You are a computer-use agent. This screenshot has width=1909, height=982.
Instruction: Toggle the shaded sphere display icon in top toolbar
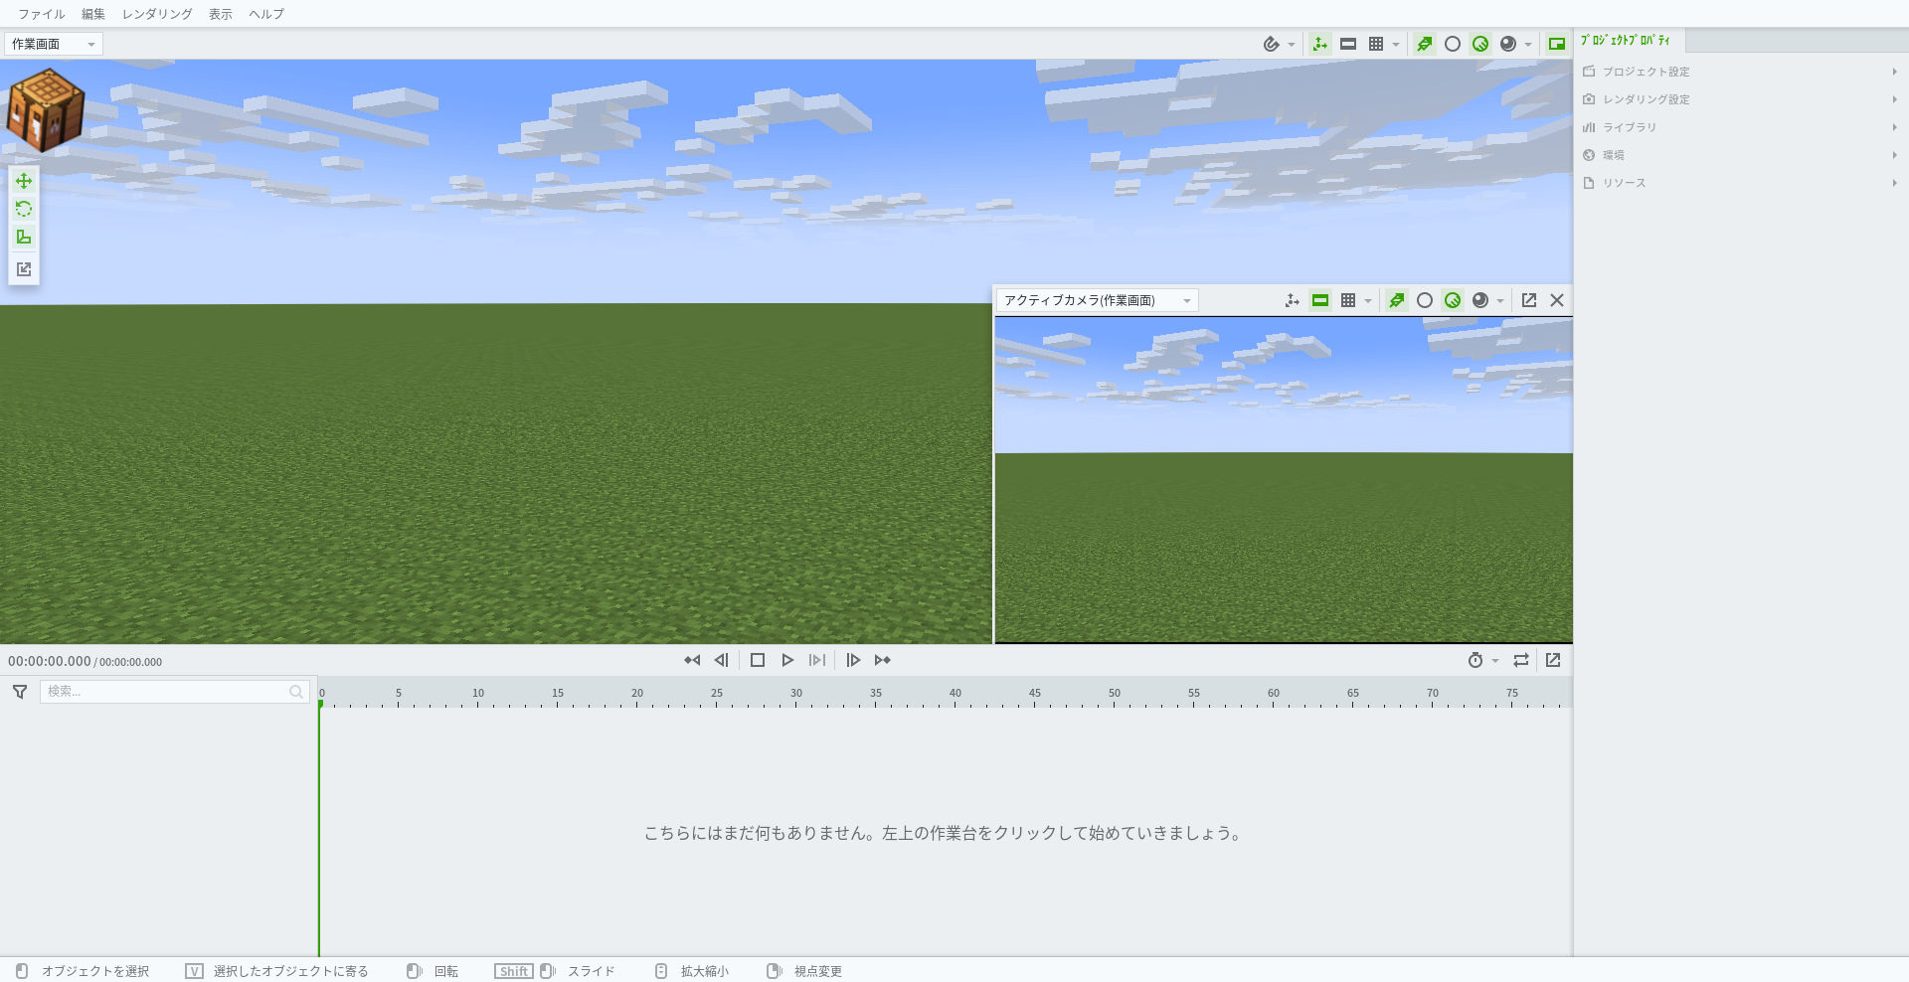1507,44
